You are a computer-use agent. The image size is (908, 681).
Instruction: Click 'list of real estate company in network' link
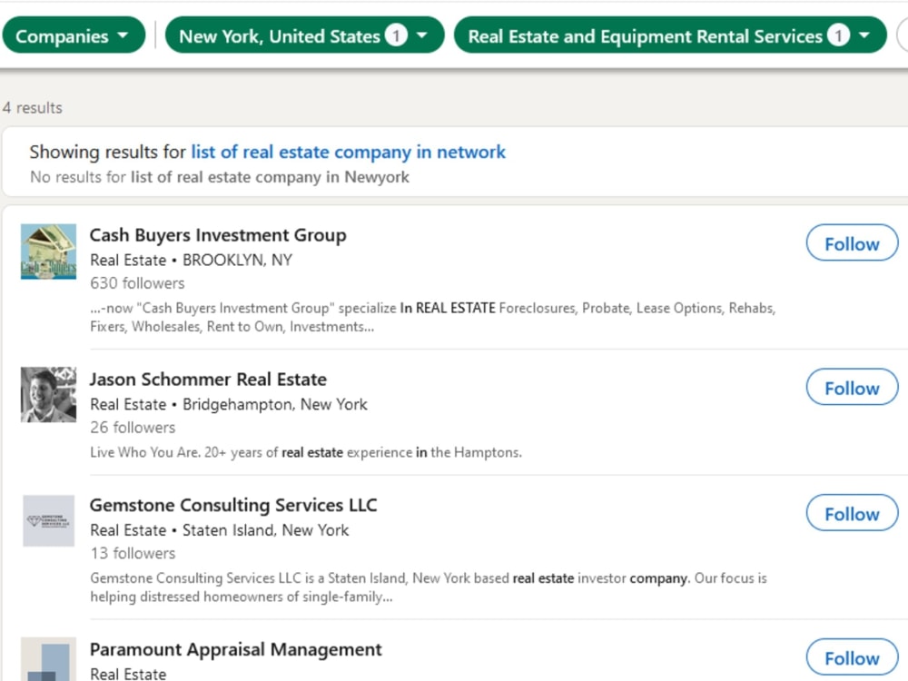348,152
